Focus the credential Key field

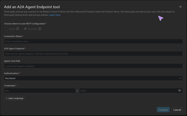pyautogui.click(x=40, y=91)
